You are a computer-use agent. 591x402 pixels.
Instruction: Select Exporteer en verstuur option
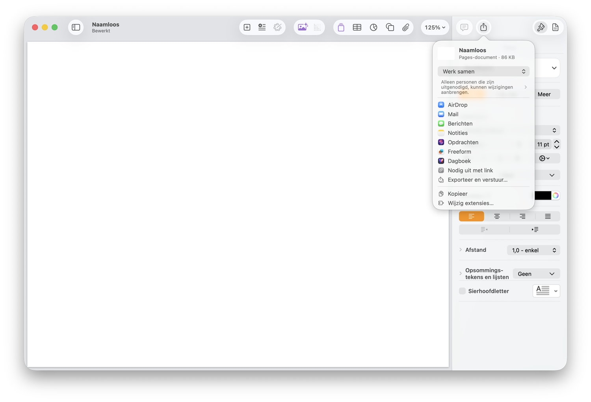[x=478, y=180]
